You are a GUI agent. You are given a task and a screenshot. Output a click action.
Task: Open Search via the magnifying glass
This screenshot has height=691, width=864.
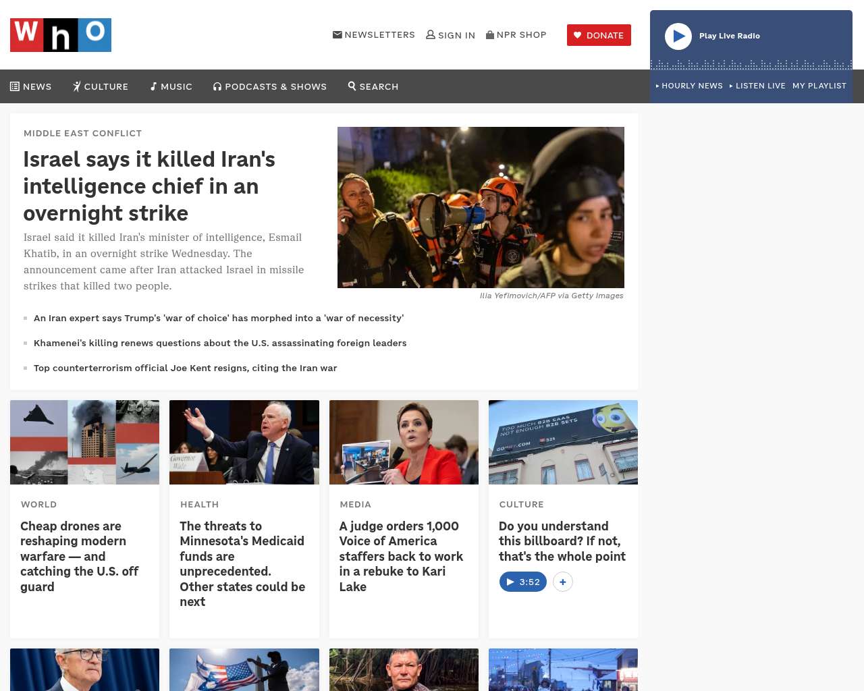[373, 86]
